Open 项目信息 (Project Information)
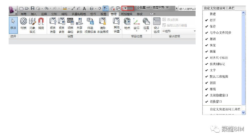The height and width of the screenshot is (139, 252). [53, 26]
